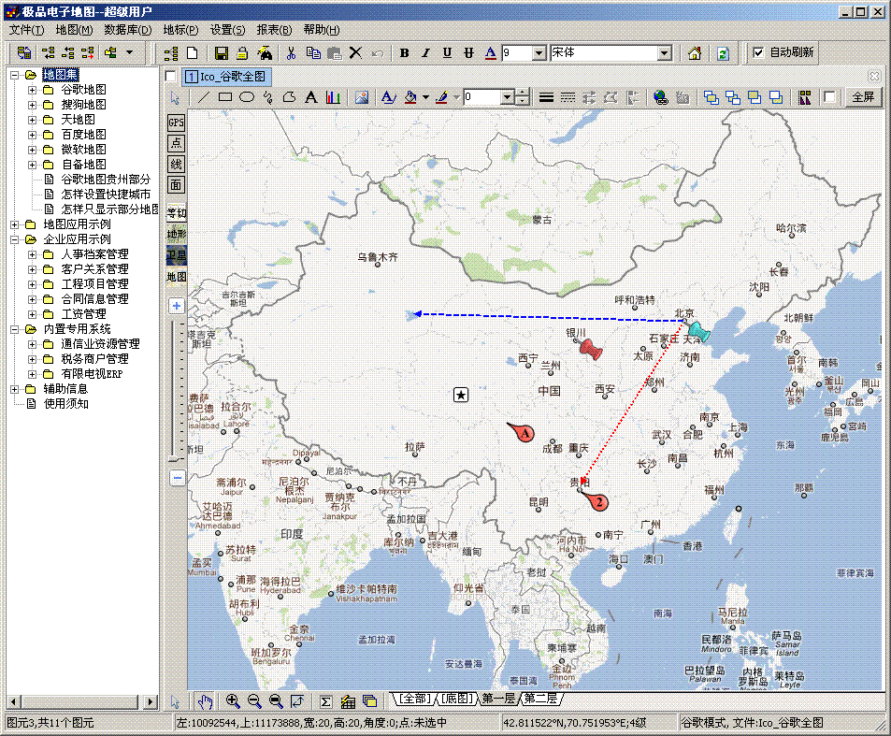Select the rectangle drawing tool
This screenshot has width=891, height=736.
[x=225, y=97]
